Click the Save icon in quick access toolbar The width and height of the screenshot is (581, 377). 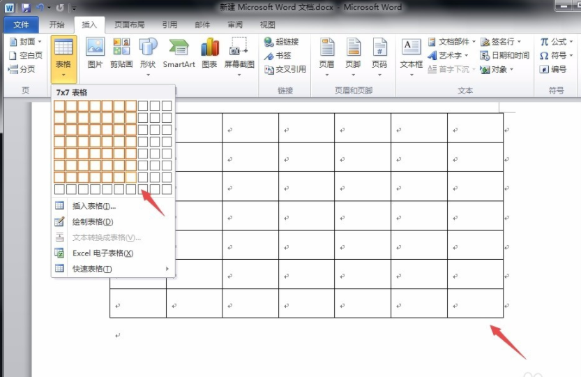click(x=26, y=8)
